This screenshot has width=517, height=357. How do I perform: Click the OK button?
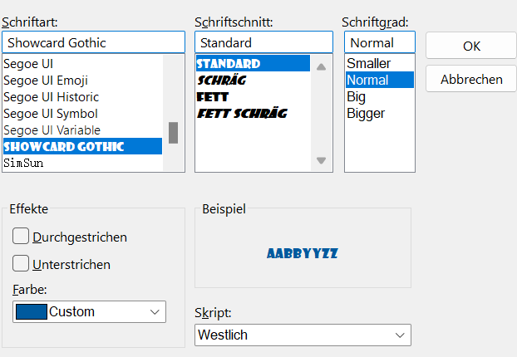tap(471, 46)
